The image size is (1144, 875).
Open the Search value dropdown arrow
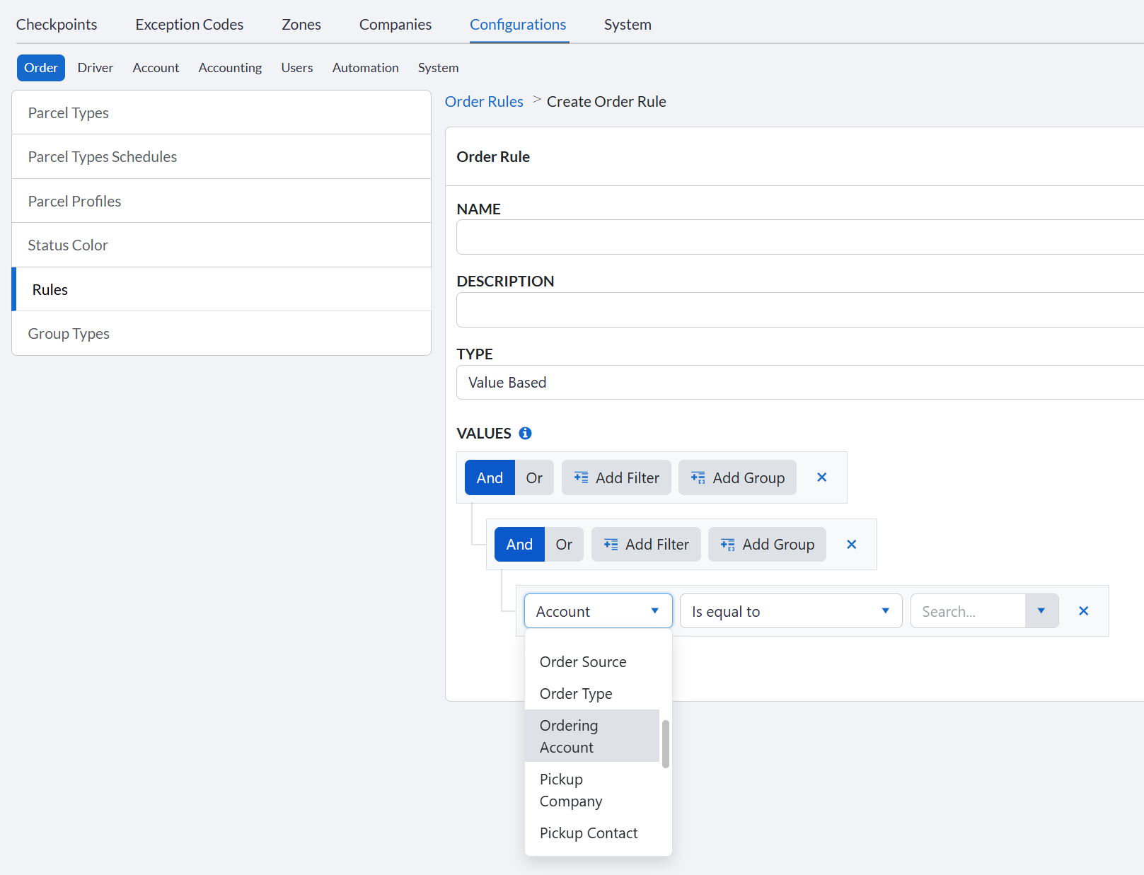(x=1041, y=610)
